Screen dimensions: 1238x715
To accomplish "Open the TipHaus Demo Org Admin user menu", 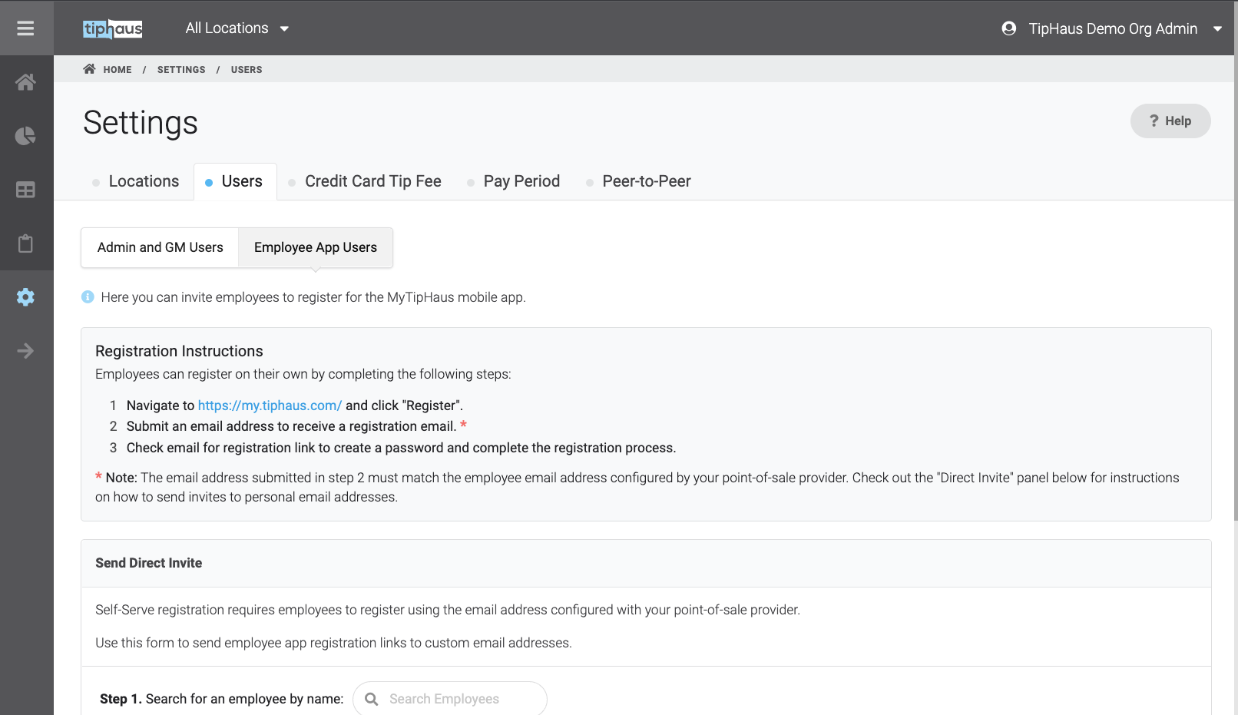I will [x=1111, y=28].
